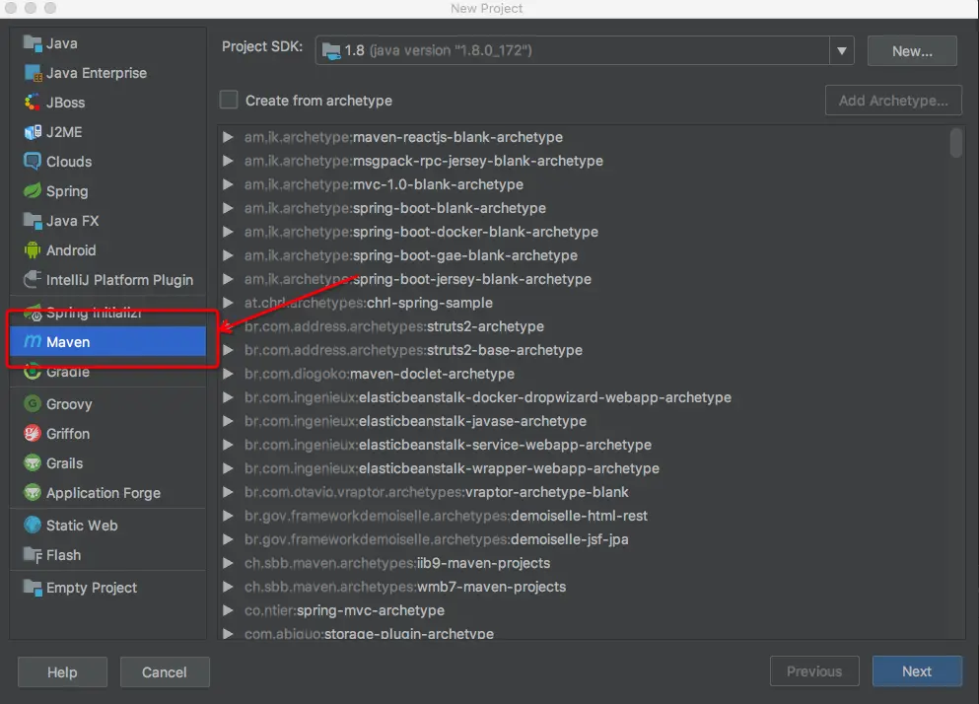
Task: Click the Spring leaf icon
Action: coord(32,190)
